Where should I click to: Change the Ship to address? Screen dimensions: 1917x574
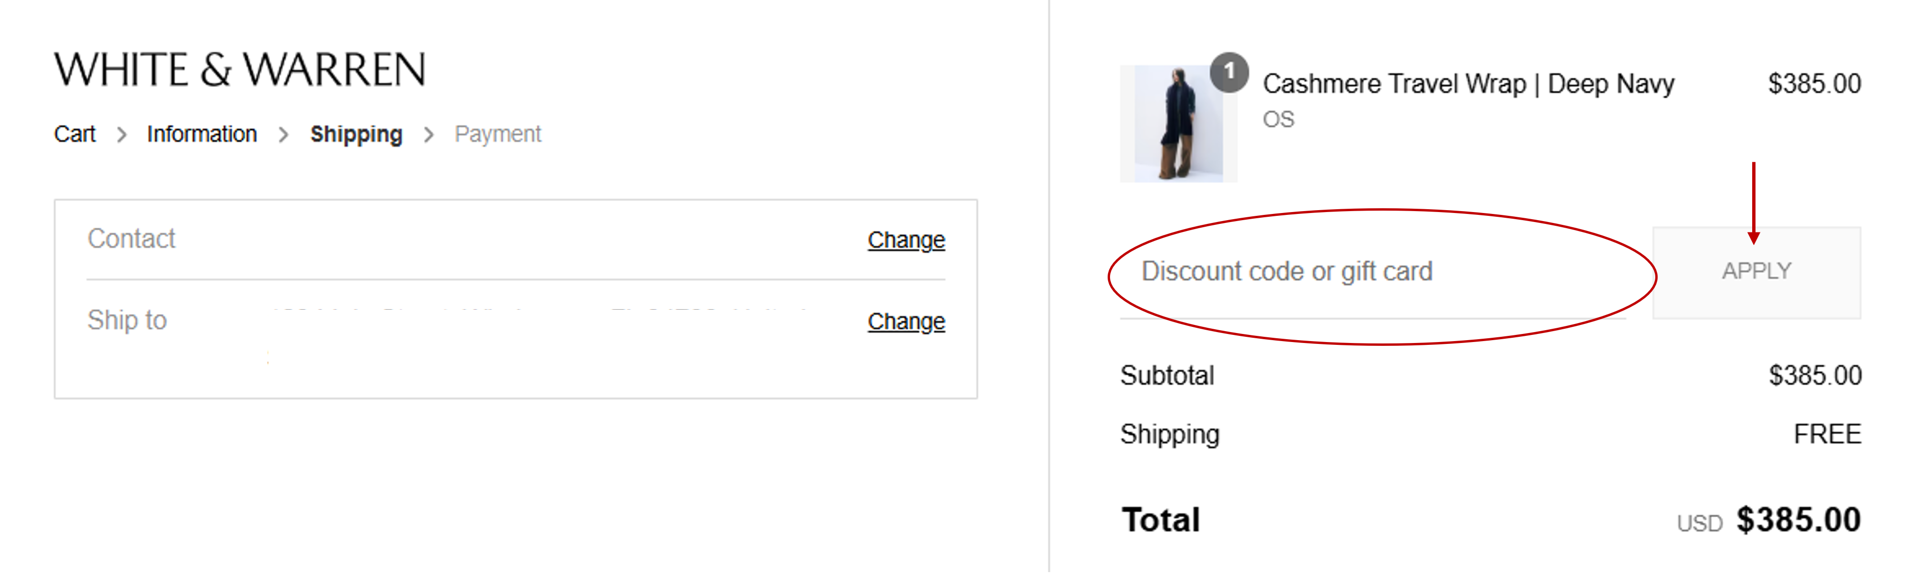(906, 321)
